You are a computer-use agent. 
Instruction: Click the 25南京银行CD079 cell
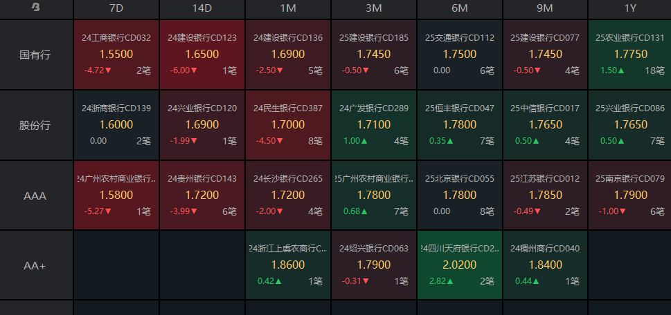pos(629,195)
